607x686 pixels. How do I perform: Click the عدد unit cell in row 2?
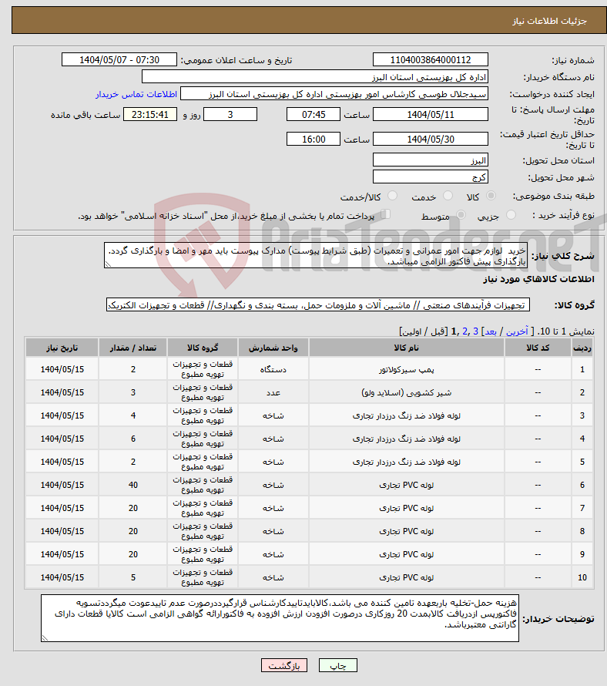coord(273,393)
